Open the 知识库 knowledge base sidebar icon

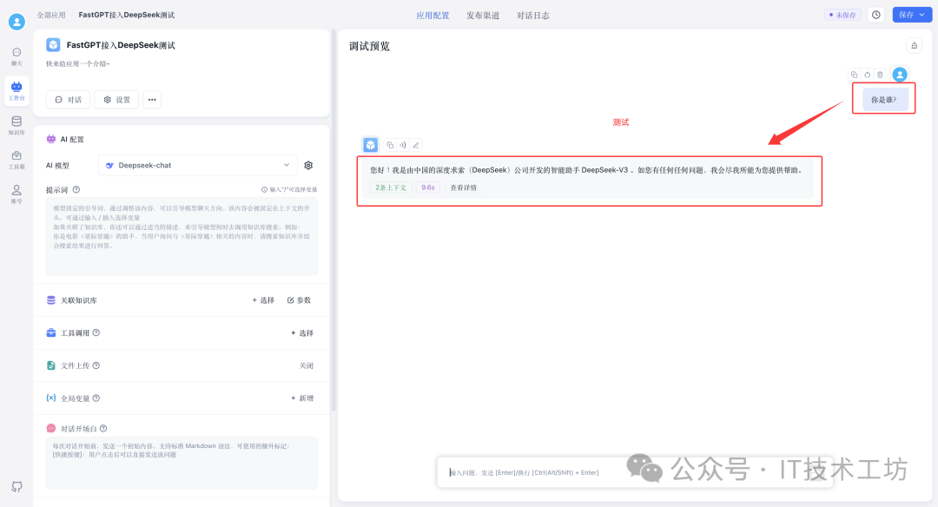coord(17,126)
